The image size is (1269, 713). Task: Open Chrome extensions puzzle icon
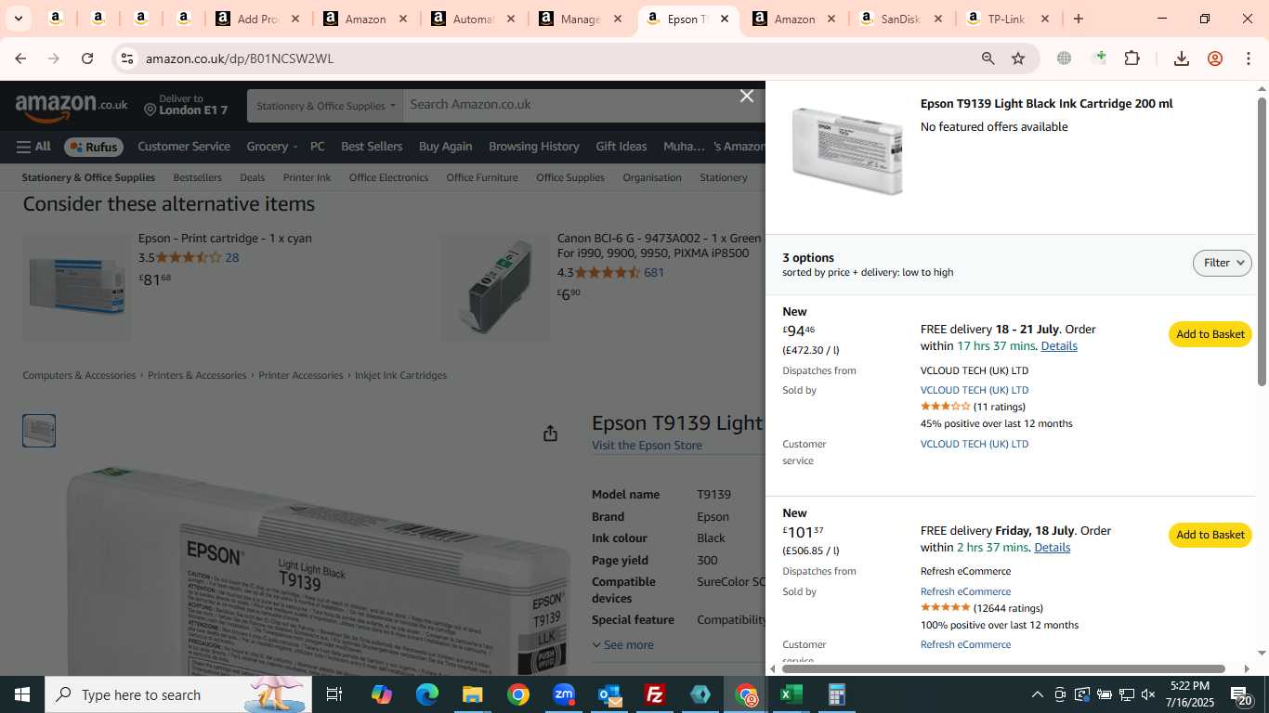coord(1132,58)
